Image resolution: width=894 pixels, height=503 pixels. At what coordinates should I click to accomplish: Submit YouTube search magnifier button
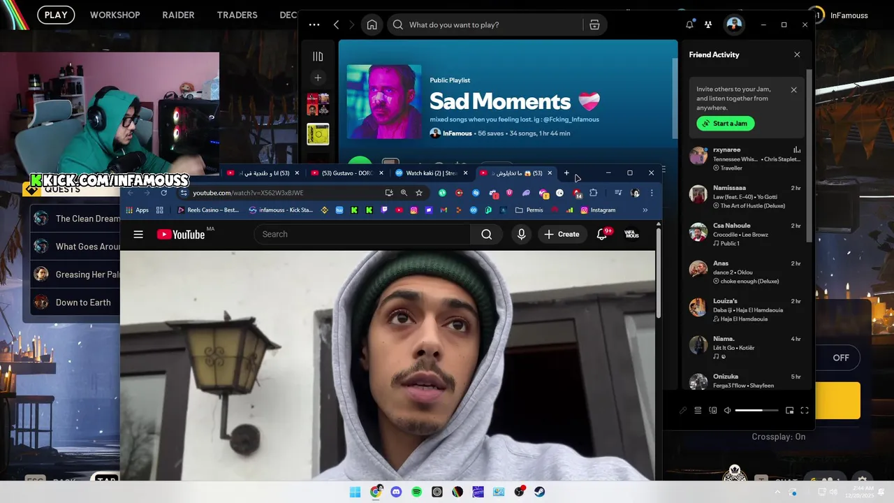[x=487, y=234]
